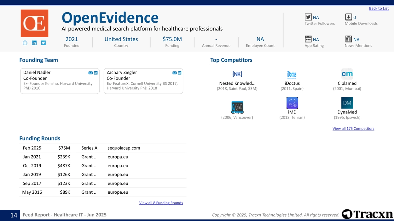Click the sequoiacap.com investor entry
The width and height of the screenshot is (394, 221).
124,148
